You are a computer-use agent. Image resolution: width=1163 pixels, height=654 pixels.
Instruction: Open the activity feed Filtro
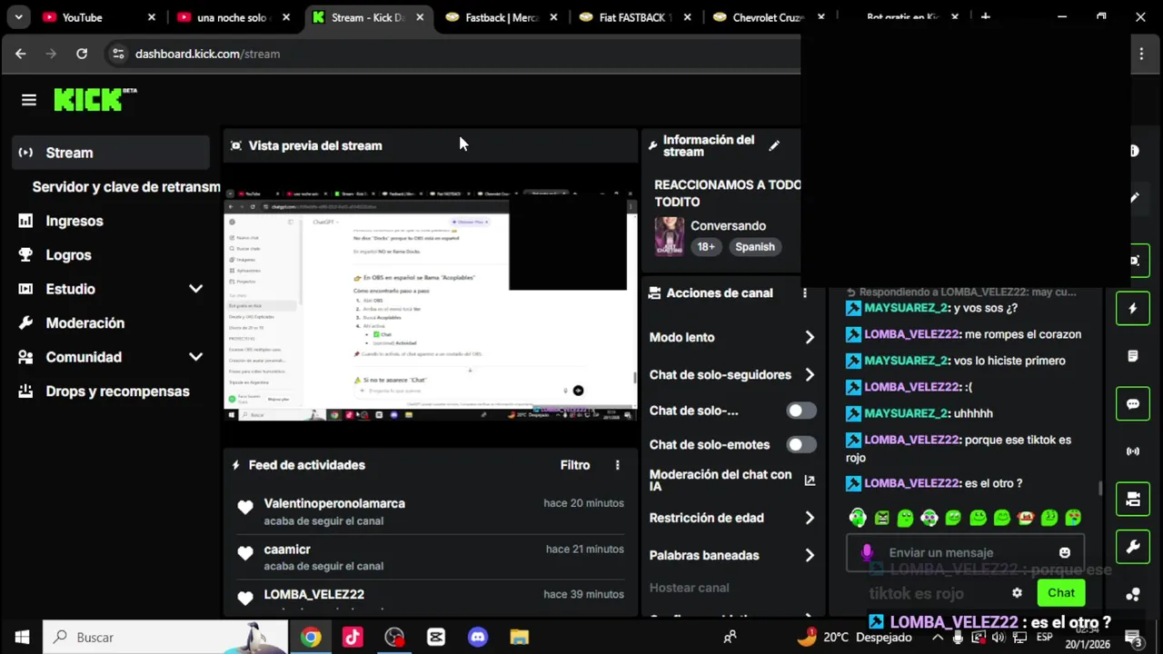(x=575, y=465)
